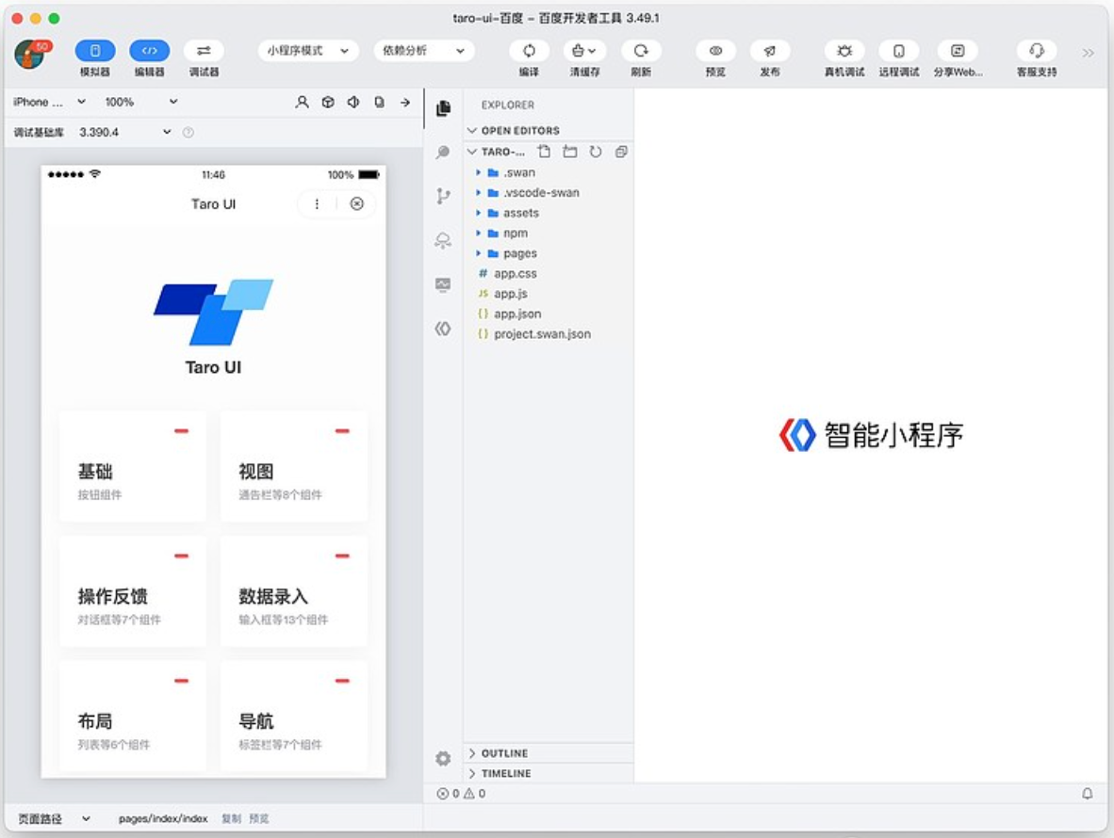
Task: Click the mini program more menu dots
Action: coord(317,203)
